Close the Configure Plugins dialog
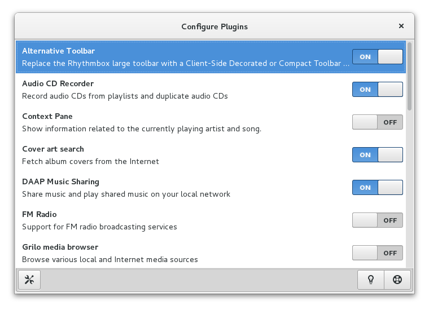This screenshot has height=310, width=429. point(401,26)
